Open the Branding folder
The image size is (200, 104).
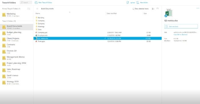(x=41, y=18)
